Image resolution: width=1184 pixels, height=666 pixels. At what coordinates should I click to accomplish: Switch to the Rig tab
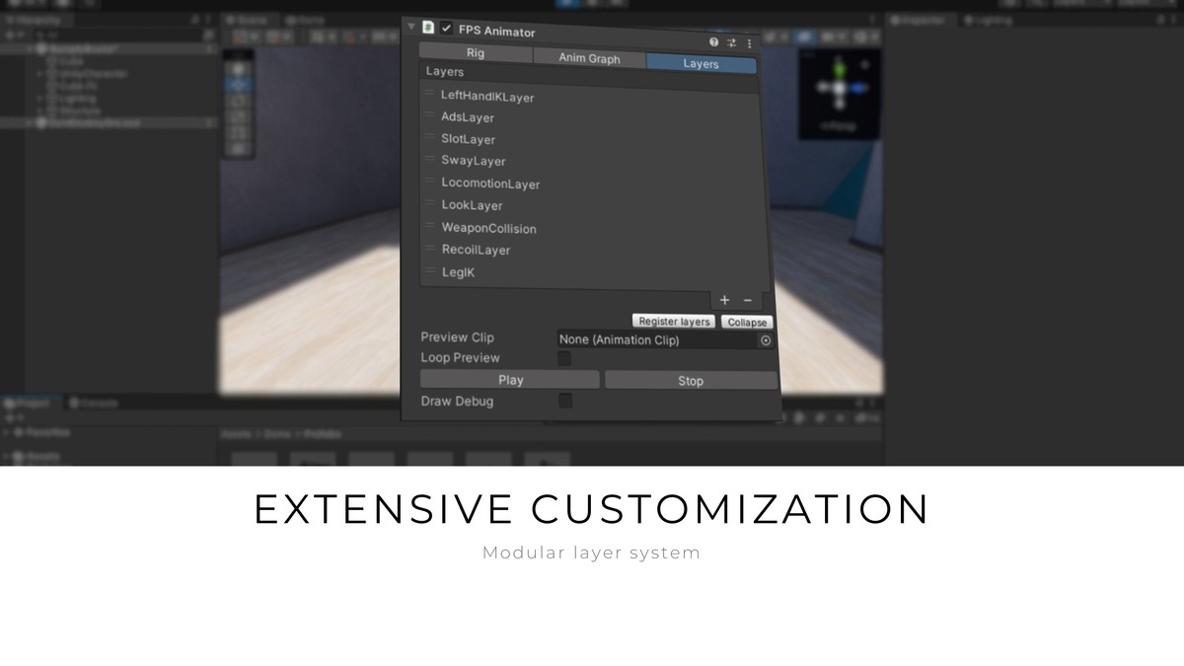[x=477, y=54]
